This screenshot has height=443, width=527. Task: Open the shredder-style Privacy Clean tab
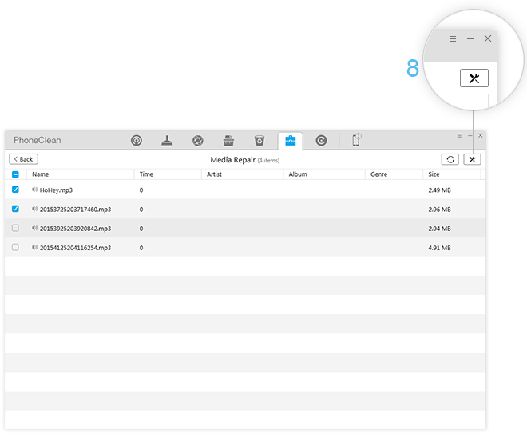point(228,141)
